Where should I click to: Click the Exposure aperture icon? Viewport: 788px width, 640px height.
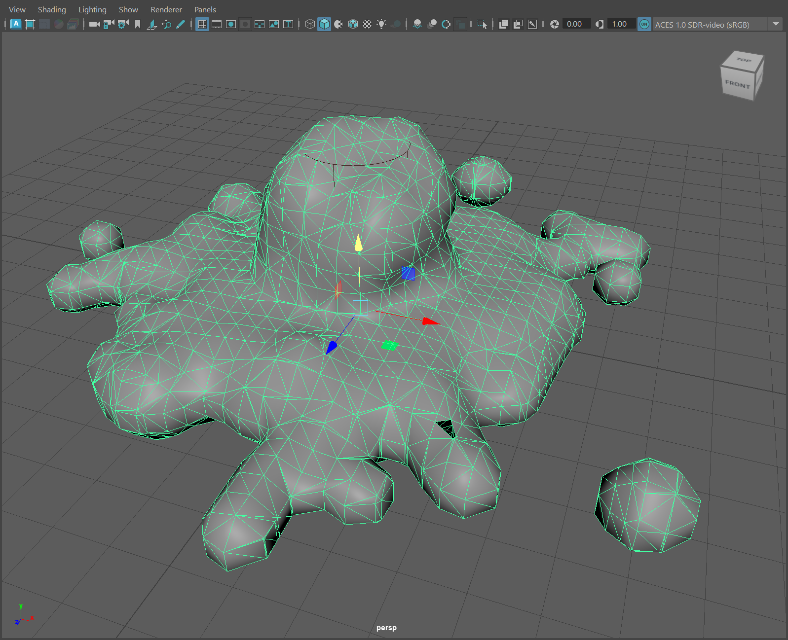click(x=555, y=24)
